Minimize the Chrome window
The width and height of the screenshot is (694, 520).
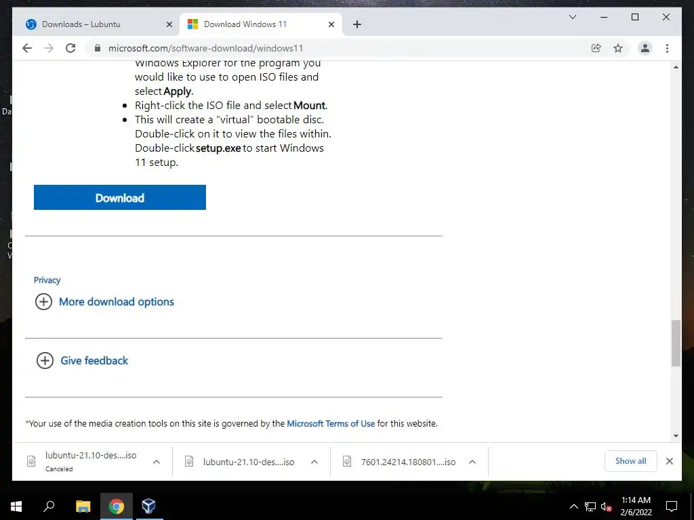(604, 17)
